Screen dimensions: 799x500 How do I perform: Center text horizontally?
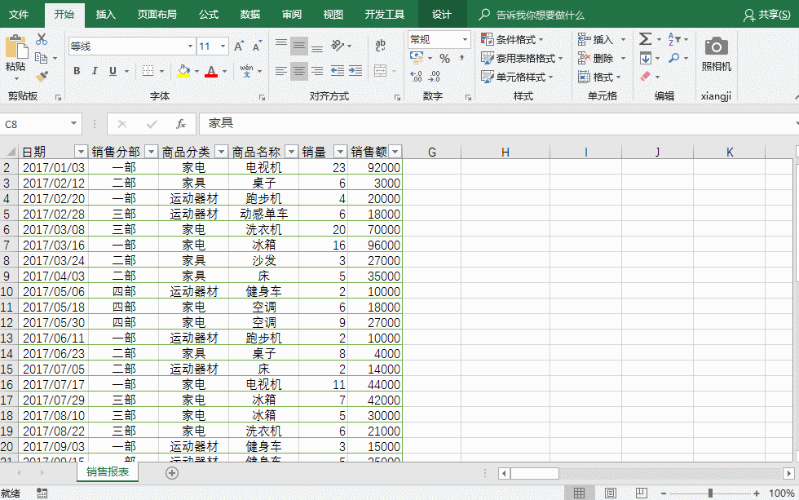[x=299, y=71]
